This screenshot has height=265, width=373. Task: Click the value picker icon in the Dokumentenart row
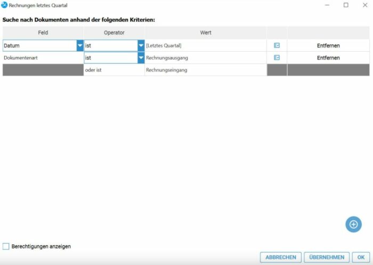point(277,58)
